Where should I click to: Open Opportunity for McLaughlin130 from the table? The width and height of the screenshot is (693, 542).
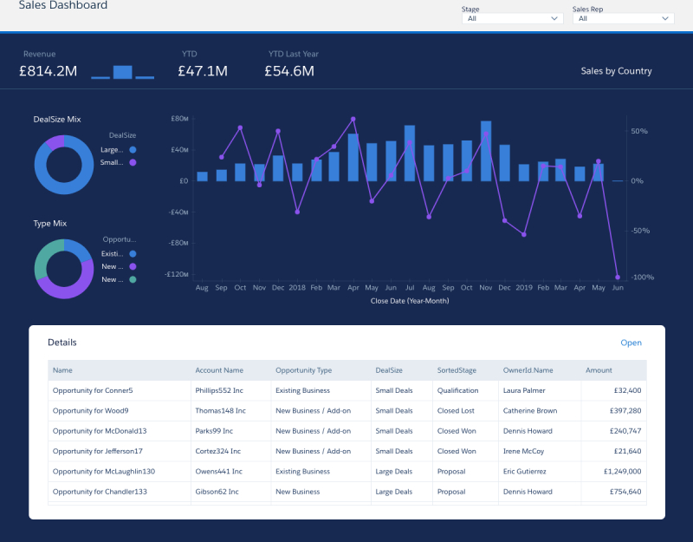point(105,471)
